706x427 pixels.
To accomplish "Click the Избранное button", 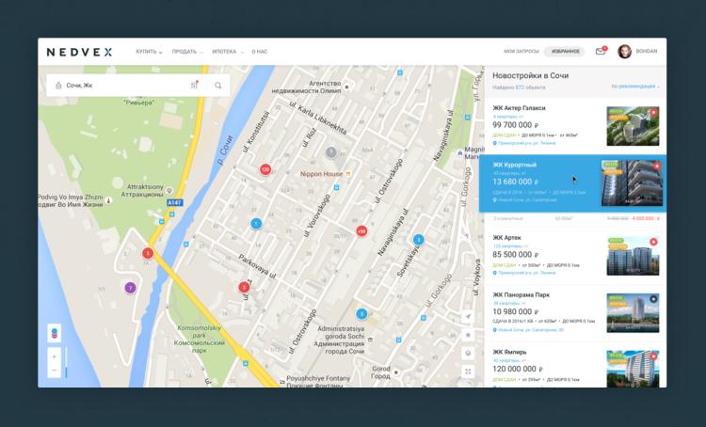I will 565,52.
